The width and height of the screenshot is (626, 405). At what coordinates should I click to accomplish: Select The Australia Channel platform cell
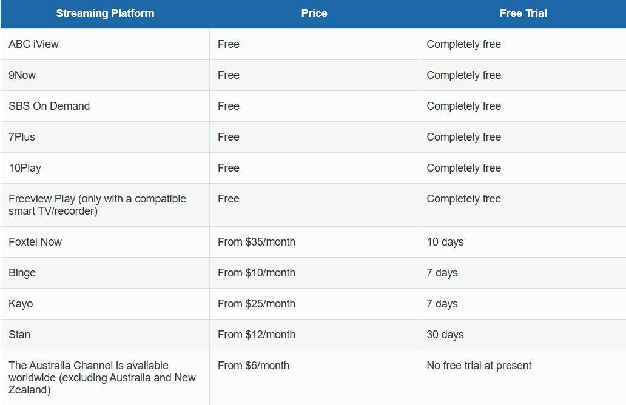pyautogui.click(x=105, y=378)
